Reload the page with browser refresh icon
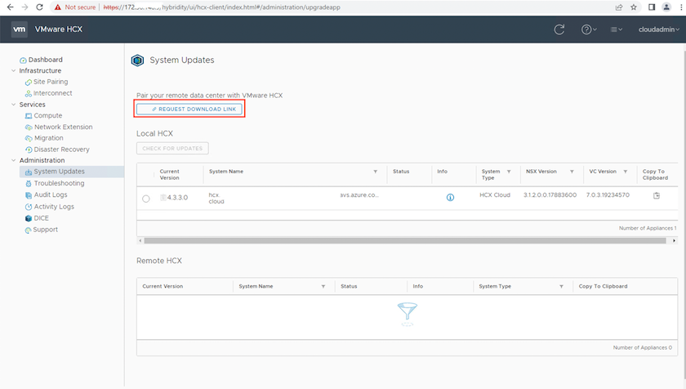This screenshot has height=389, width=686. (39, 7)
